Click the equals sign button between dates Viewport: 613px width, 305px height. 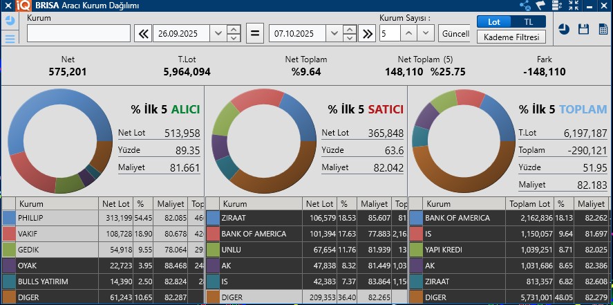[x=254, y=33]
